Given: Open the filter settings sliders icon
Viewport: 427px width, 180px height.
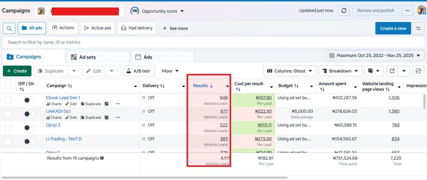Looking at the screenshot, I should tap(418, 28).
